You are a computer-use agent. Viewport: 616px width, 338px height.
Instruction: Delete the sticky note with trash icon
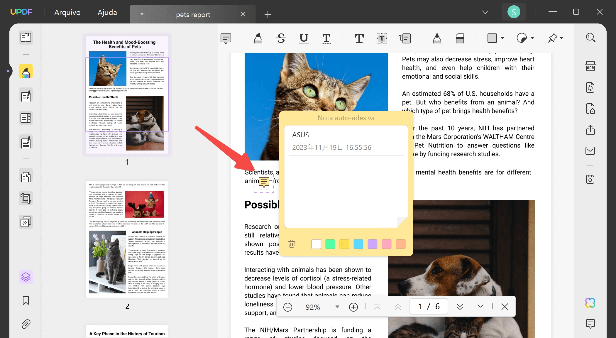[x=291, y=244]
